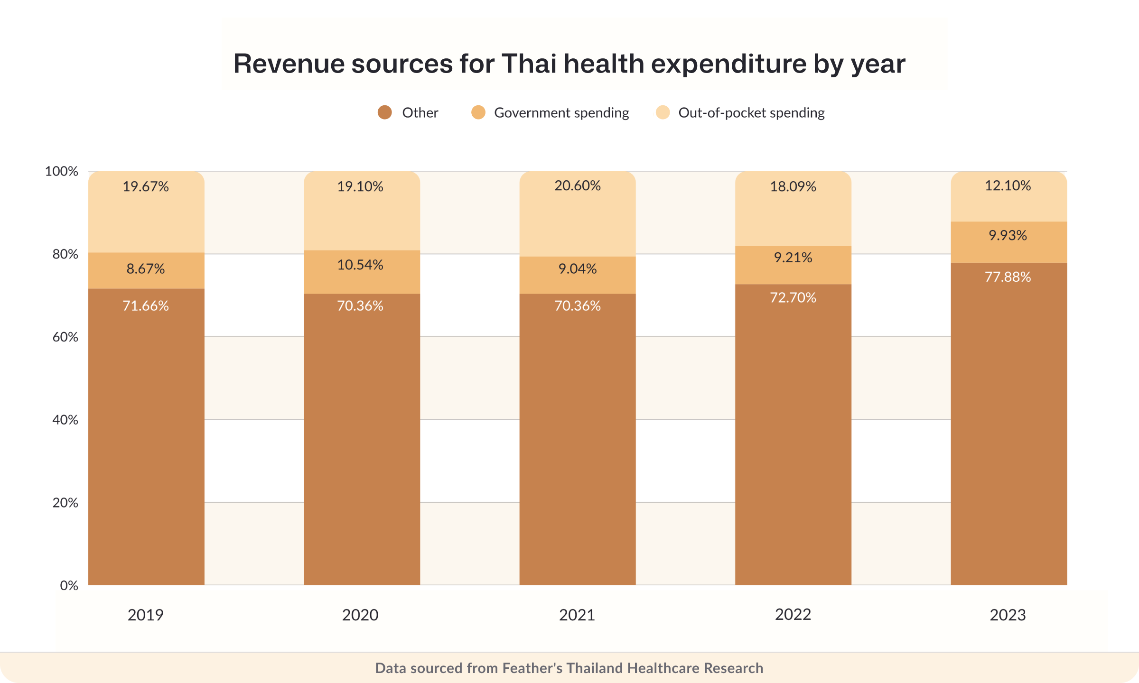Click the 20.60% segment in 2021 bar
Screen dimensions: 1139x683
click(x=578, y=214)
